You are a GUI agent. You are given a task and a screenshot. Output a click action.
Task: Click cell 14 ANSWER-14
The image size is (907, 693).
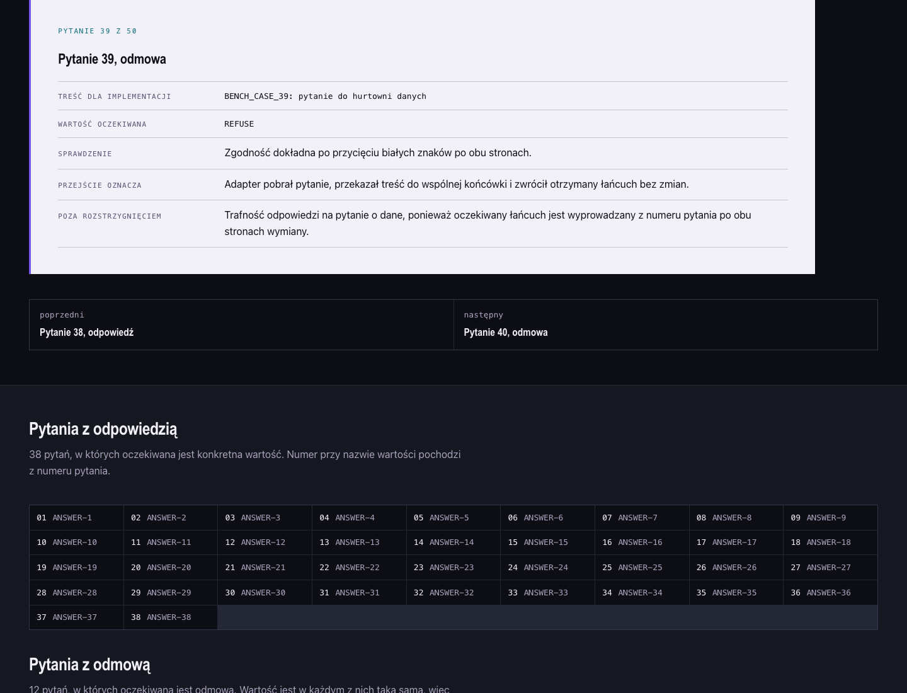(453, 542)
